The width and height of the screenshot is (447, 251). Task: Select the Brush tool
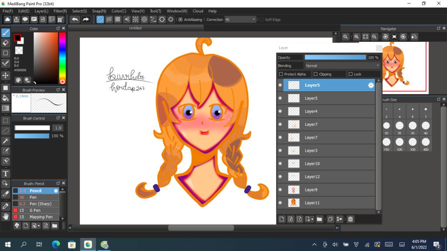[x=5, y=33]
